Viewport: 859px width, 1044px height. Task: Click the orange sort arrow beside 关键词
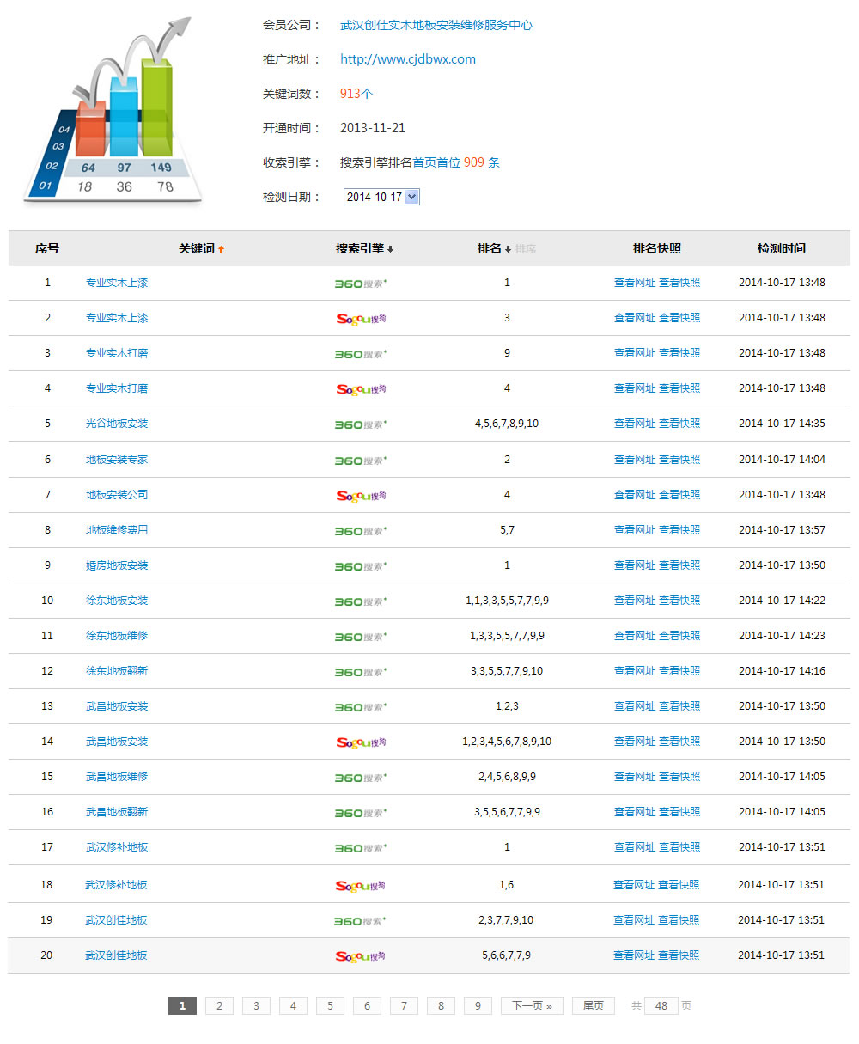pyautogui.click(x=221, y=249)
